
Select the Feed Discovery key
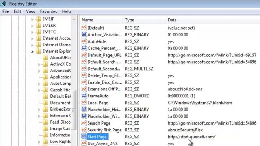coord(61,122)
